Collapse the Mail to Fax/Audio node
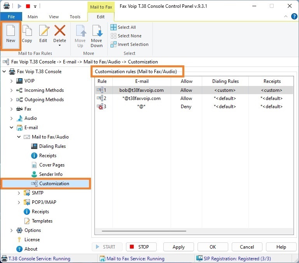Viewport: 299px width, 263px height. pos(19,137)
